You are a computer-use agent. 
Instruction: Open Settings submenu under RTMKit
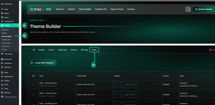[4, 49]
